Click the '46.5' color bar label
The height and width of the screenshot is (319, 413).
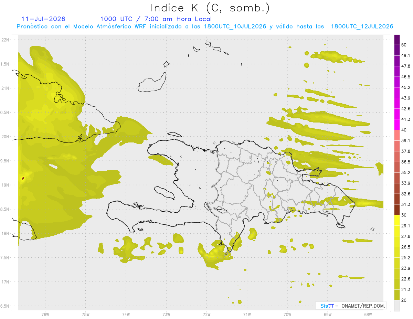406,77
